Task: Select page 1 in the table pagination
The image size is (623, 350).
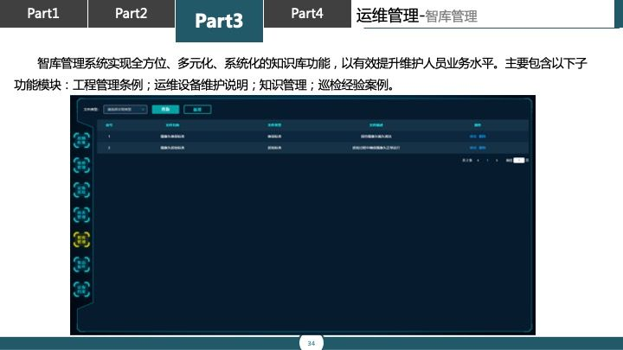Action: pyautogui.click(x=487, y=161)
